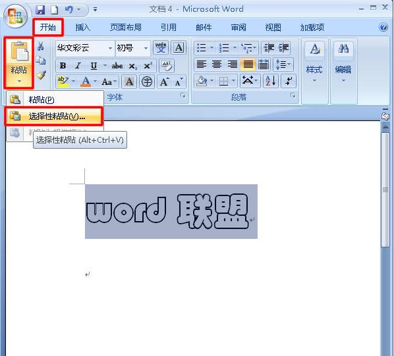Sort text with the A-Z icon
The image size is (394, 356).
[271, 81]
